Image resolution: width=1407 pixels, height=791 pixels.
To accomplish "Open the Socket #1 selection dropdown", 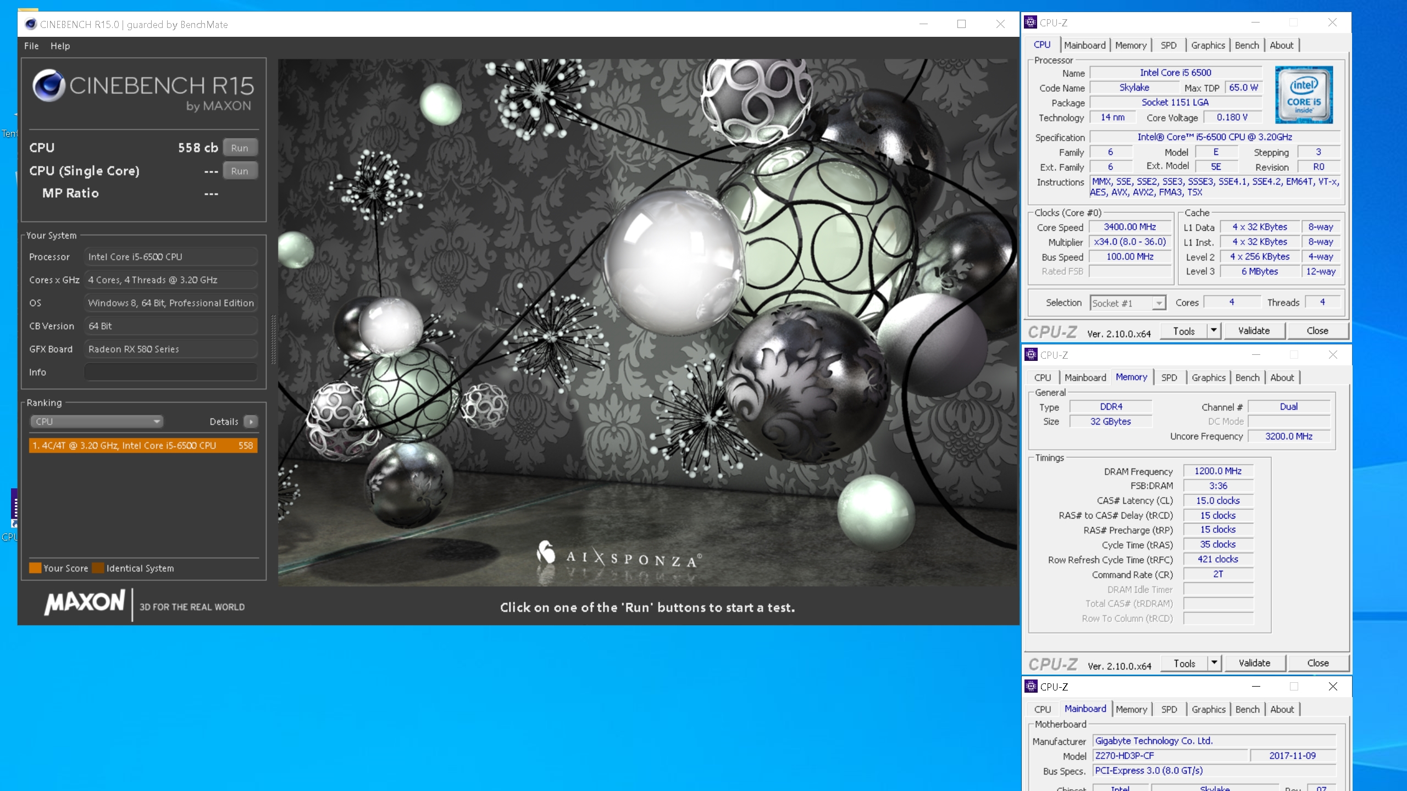I will tap(1128, 303).
